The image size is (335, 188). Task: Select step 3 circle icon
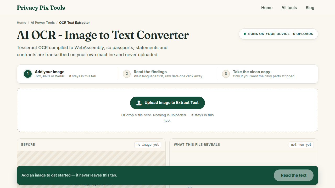226,74
